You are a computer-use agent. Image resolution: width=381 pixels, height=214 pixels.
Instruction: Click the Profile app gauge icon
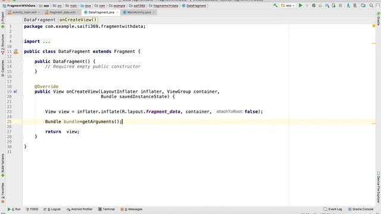click(x=327, y=5)
